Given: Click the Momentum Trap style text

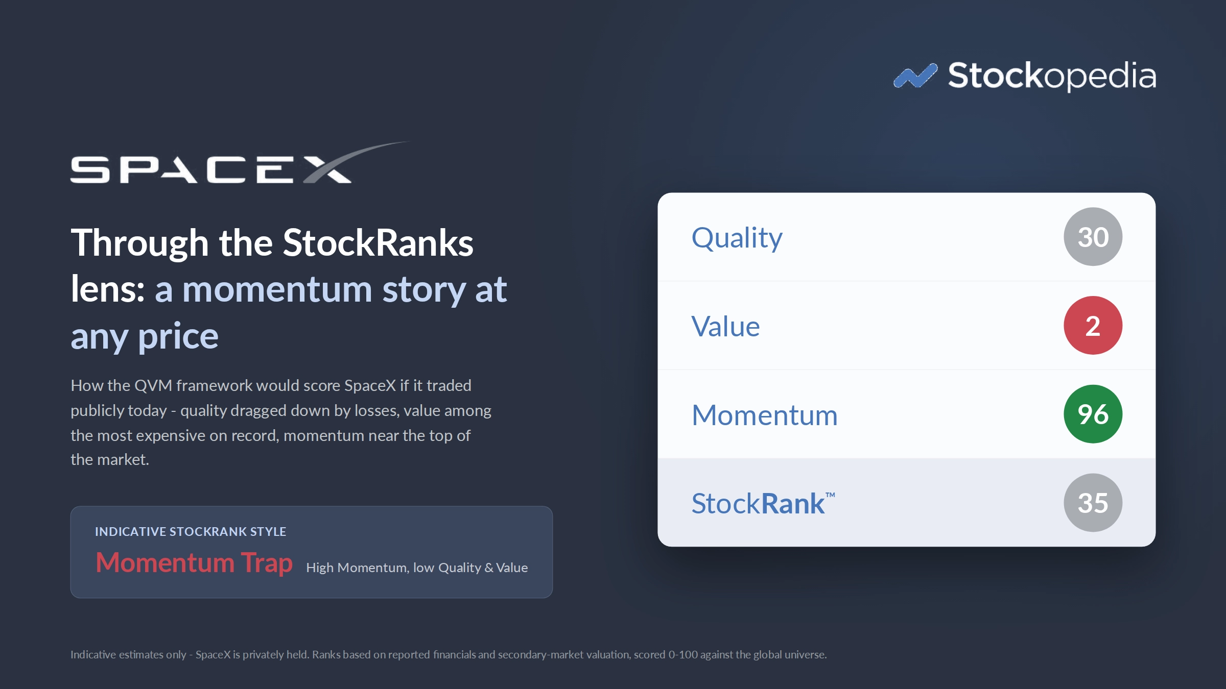Looking at the screenshot, I should [194, 563].
